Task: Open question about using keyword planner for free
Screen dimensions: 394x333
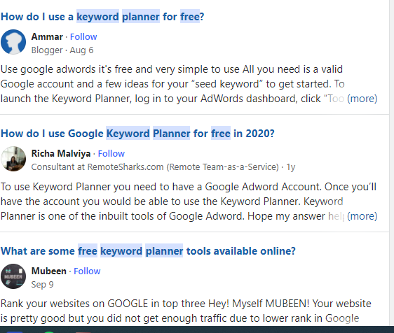Action: pos(102,17)
